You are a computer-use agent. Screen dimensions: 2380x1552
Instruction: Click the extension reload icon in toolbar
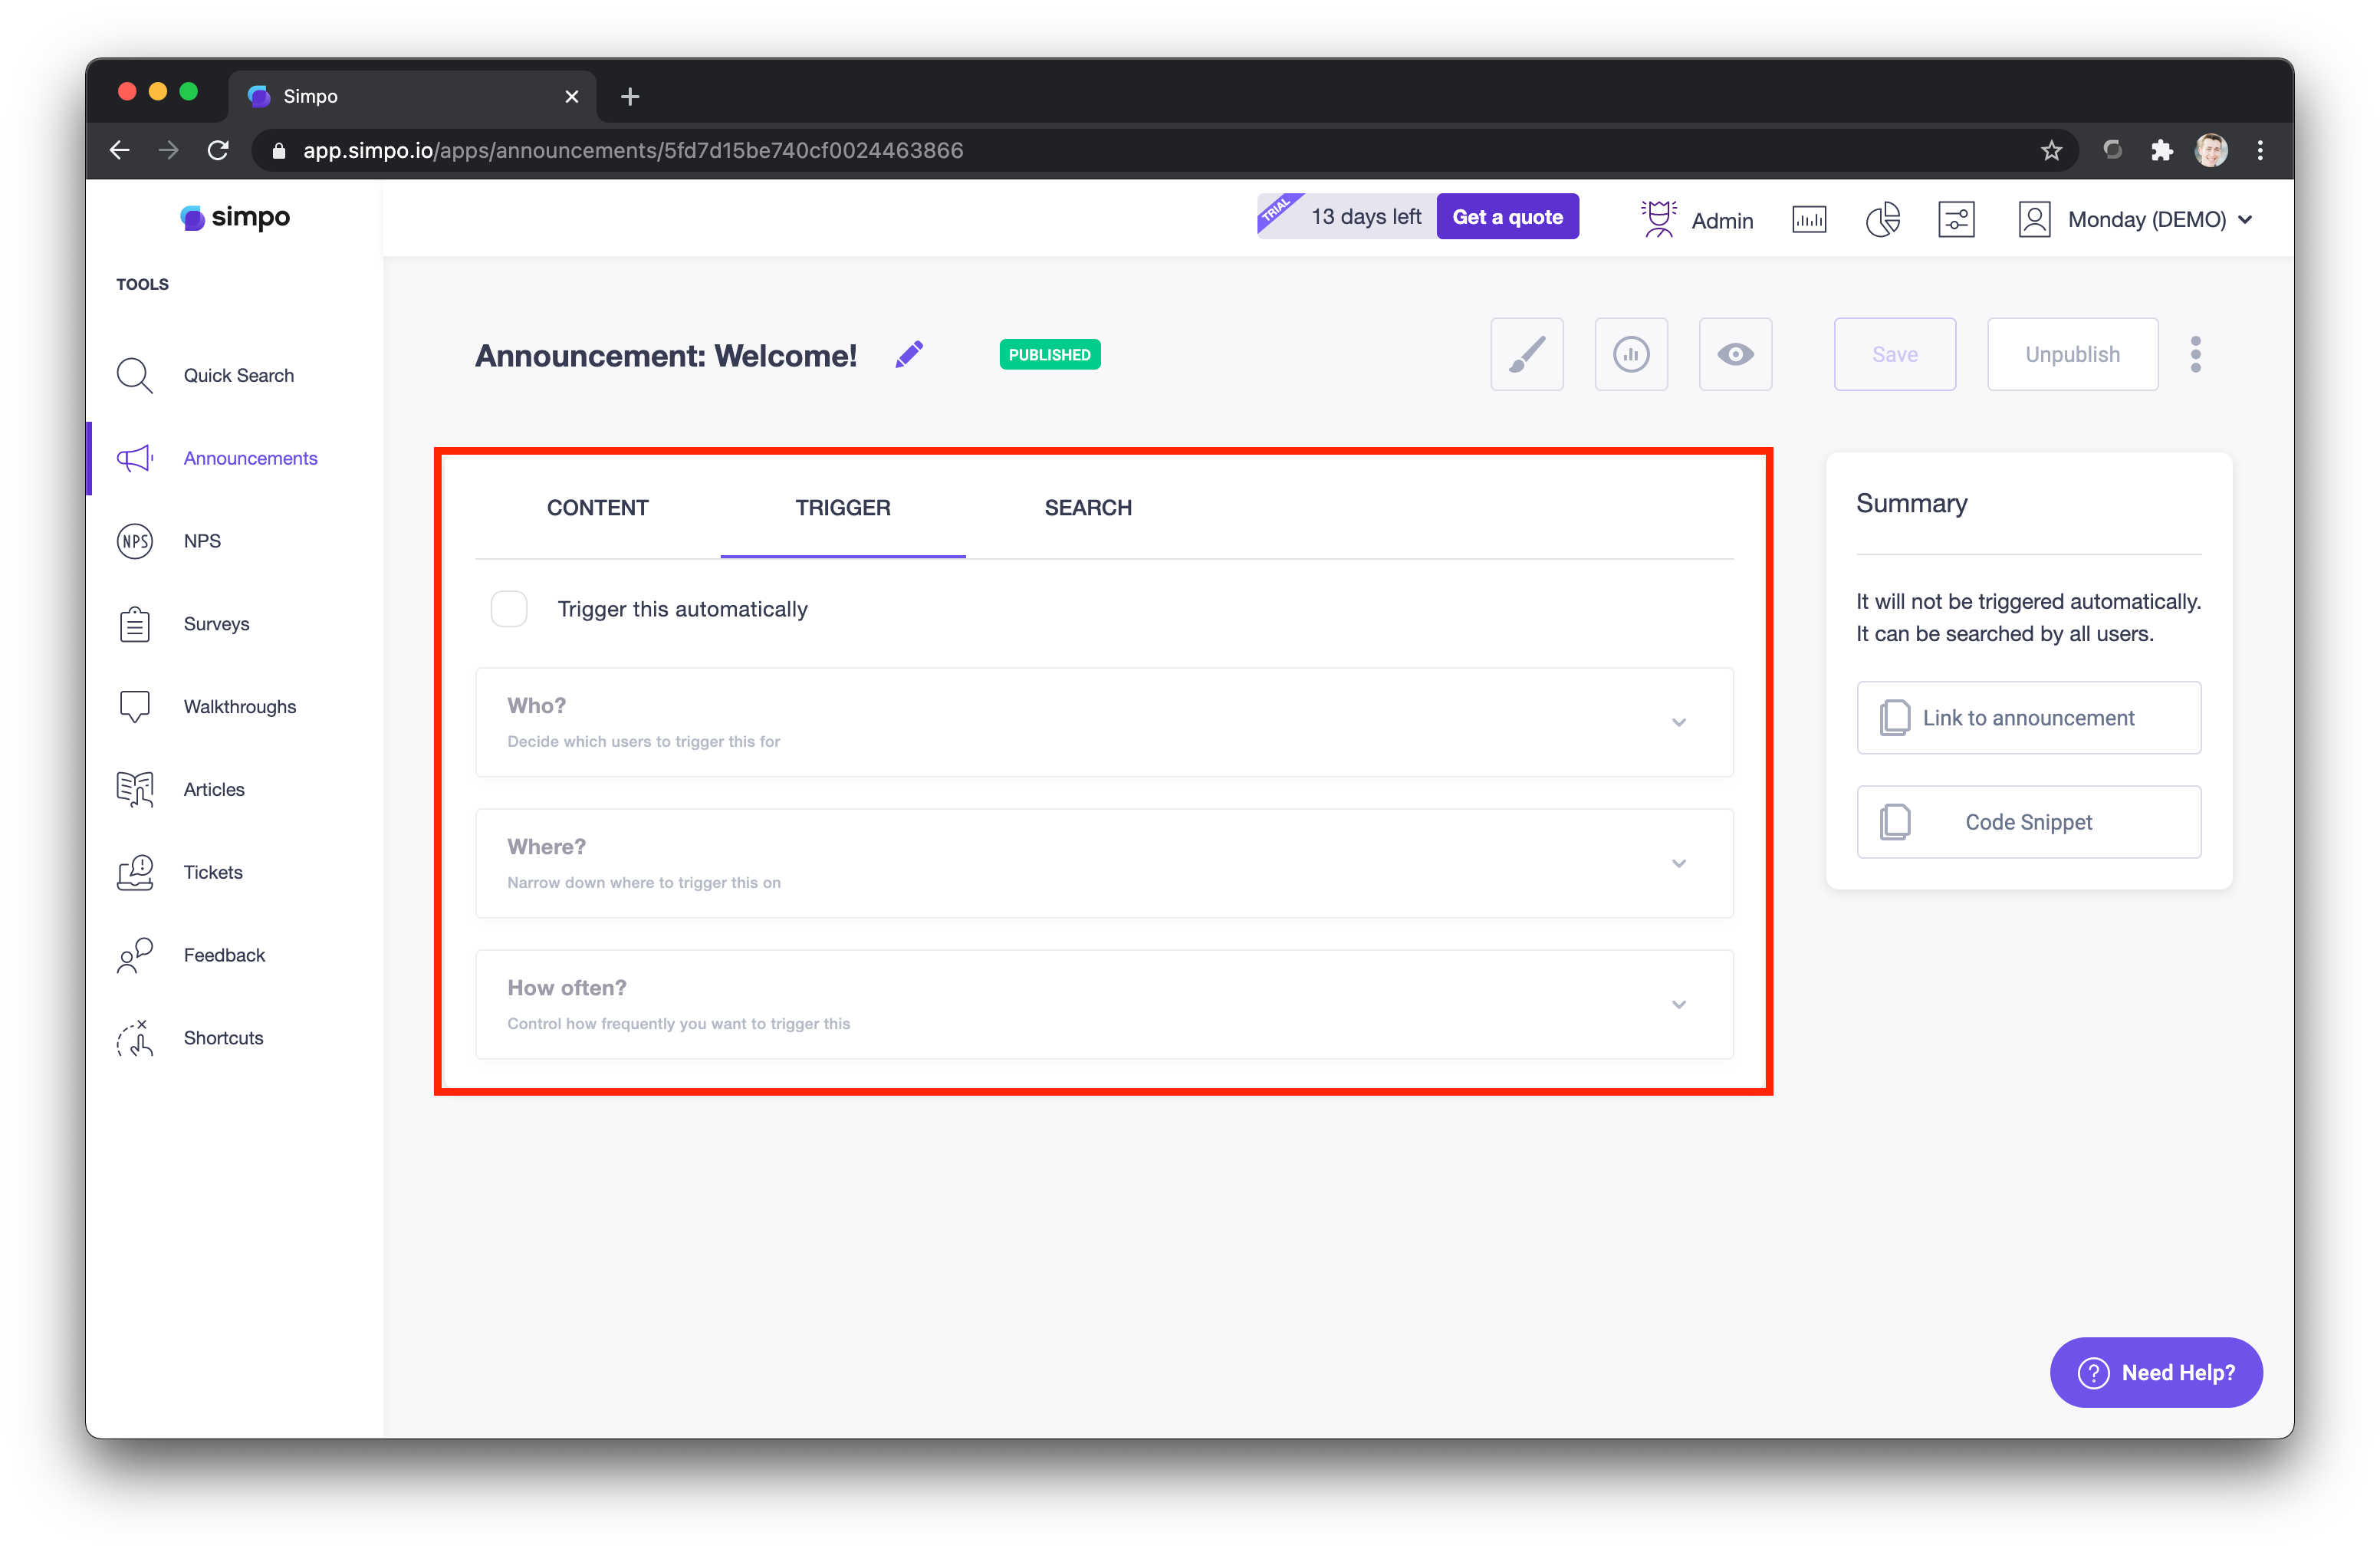pyautogui.click(x=2112, y=150)
